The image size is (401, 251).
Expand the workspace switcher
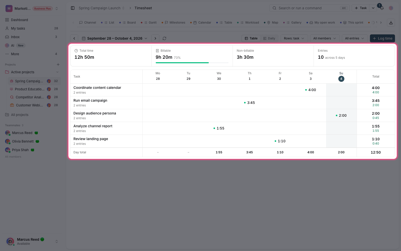pyautogui.click(x=57, y=9)
